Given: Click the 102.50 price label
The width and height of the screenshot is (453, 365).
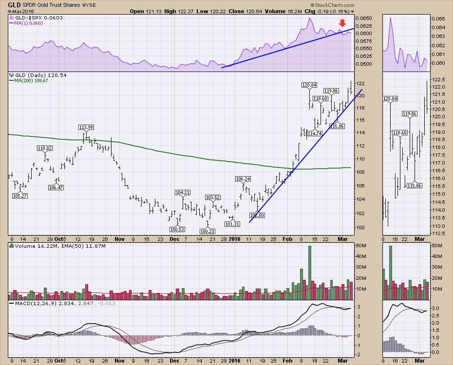Looking at the screenshot, I should click(257, 215).
